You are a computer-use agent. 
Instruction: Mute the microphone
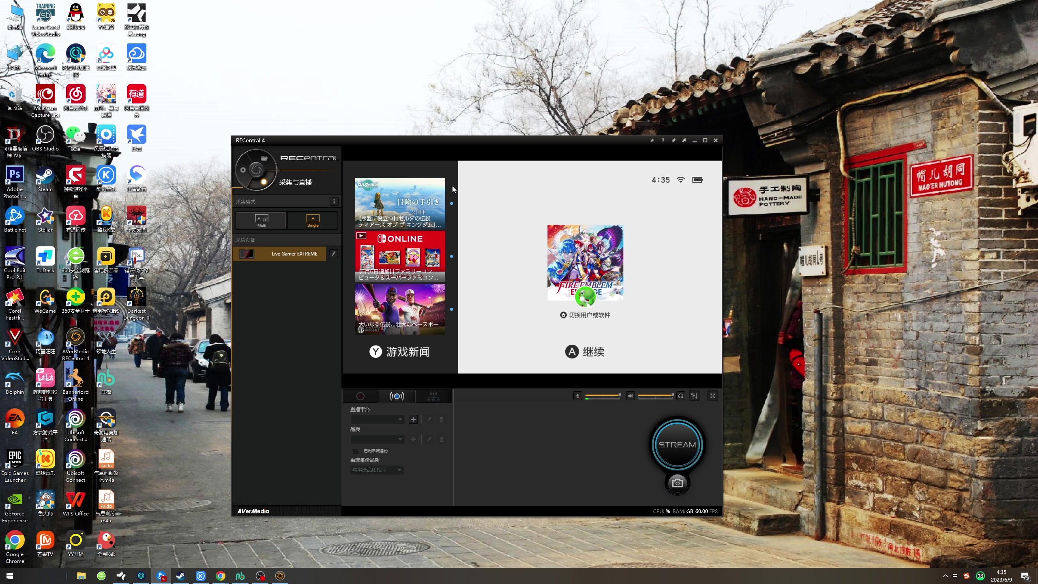point(578,396)
